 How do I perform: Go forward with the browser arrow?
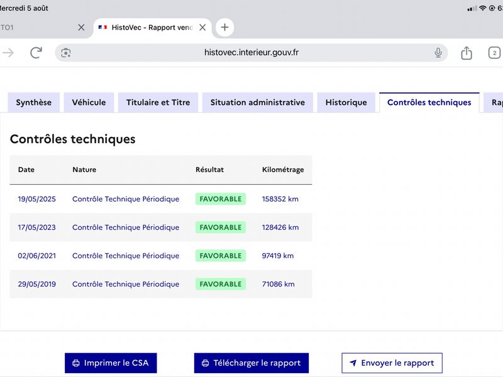8,53
